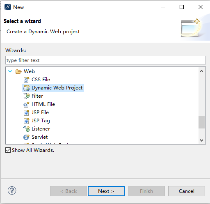Collapse the Web folder chevron

(10, 71)
